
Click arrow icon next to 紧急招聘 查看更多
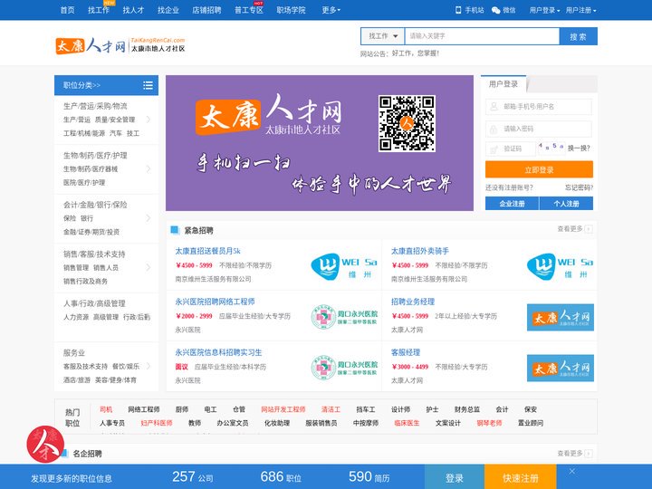(589, 229)
